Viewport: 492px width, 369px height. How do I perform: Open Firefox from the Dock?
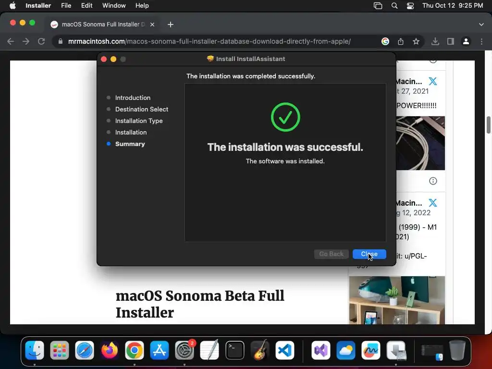pyautogui.click(x=110, y=350)
